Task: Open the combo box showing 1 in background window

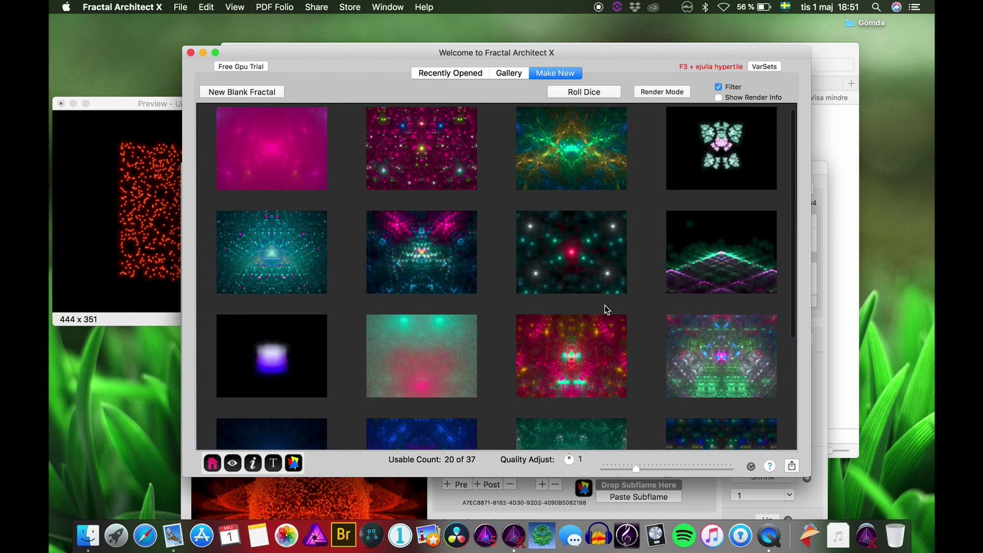Action: [763, 495]
